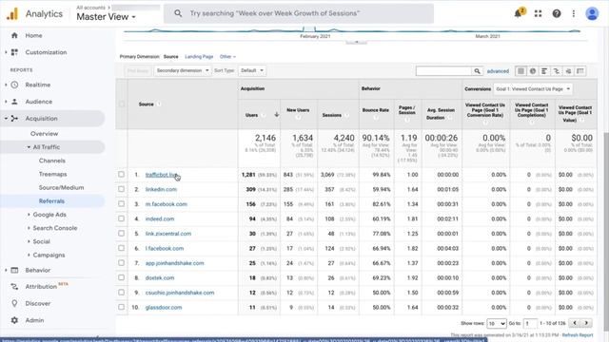609x342 pixels.
Task: Click the Google Analytics logo
Action: [12, 14]
